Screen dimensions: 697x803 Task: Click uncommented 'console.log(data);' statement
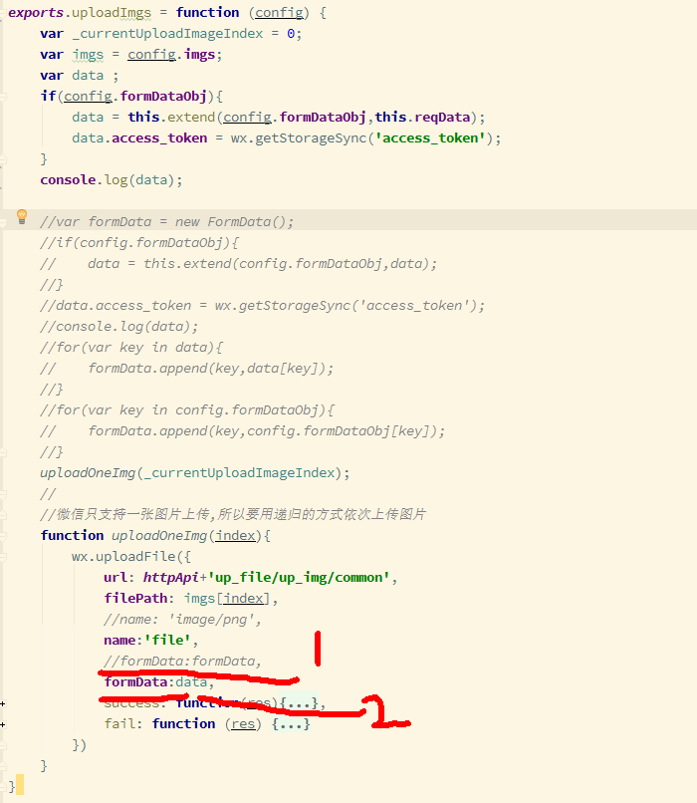click(x=112, y=180)
